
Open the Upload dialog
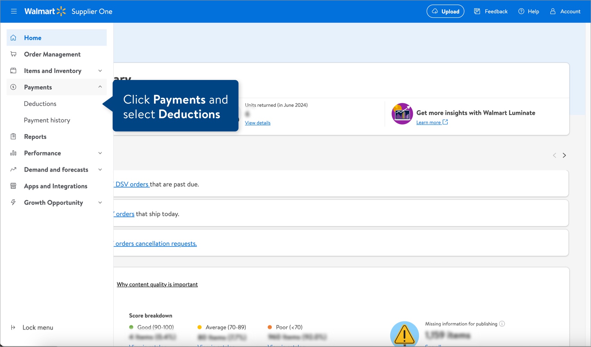tap(445, 11)
